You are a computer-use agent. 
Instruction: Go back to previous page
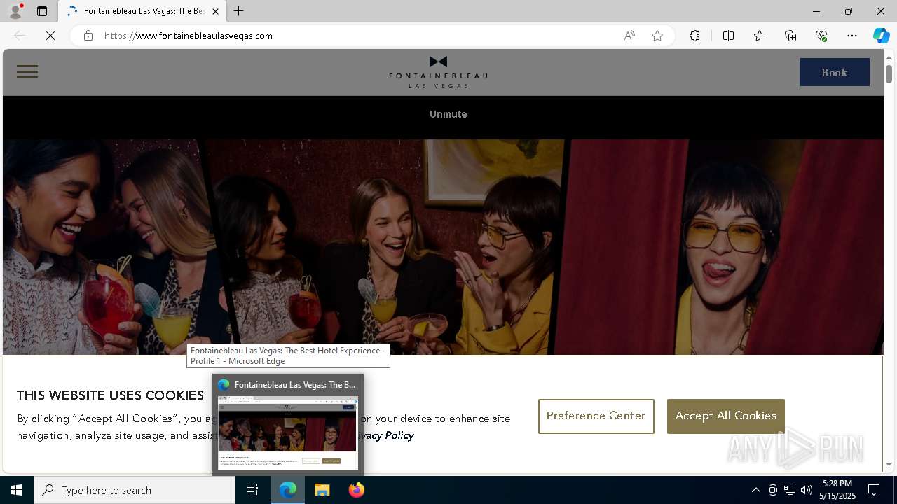[x=20, y=36]
